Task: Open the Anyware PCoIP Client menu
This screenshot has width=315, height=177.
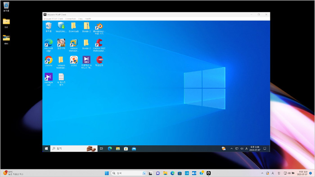Action: [53, 18]
